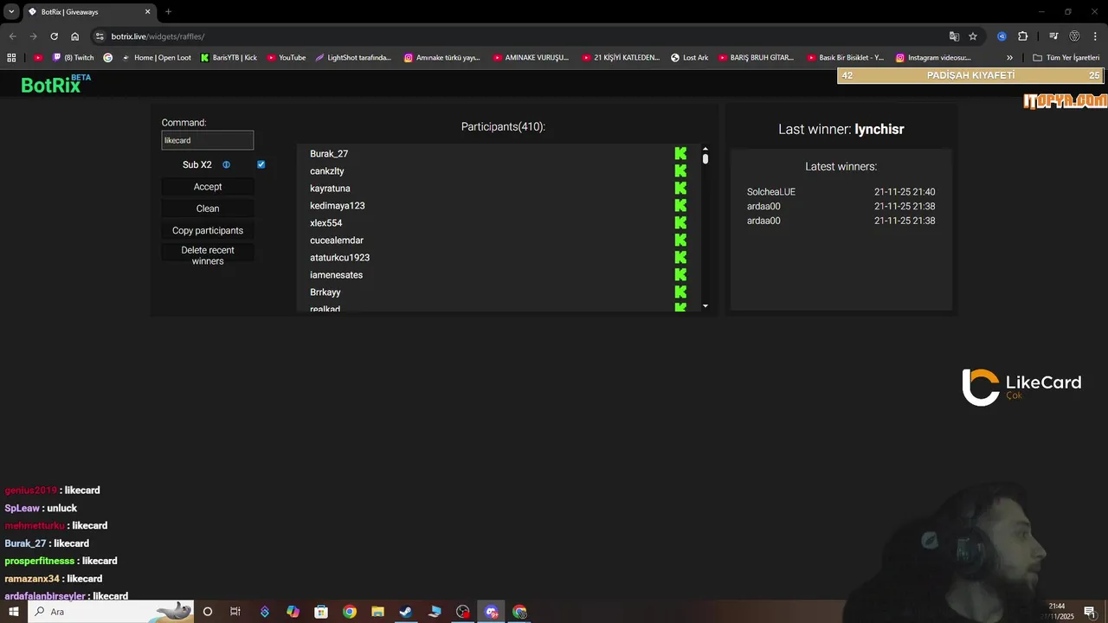
Task: Click the participants list scrollbar thumb
Action: tap(705, 159)
